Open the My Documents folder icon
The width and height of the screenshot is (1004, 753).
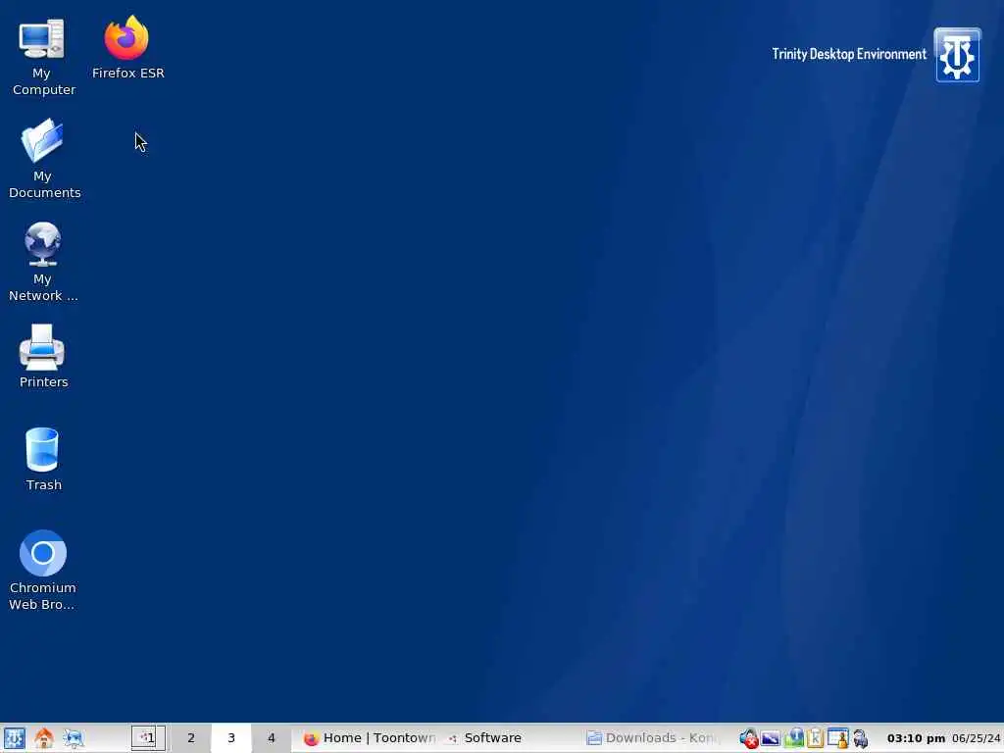click(x=43, y=159)
